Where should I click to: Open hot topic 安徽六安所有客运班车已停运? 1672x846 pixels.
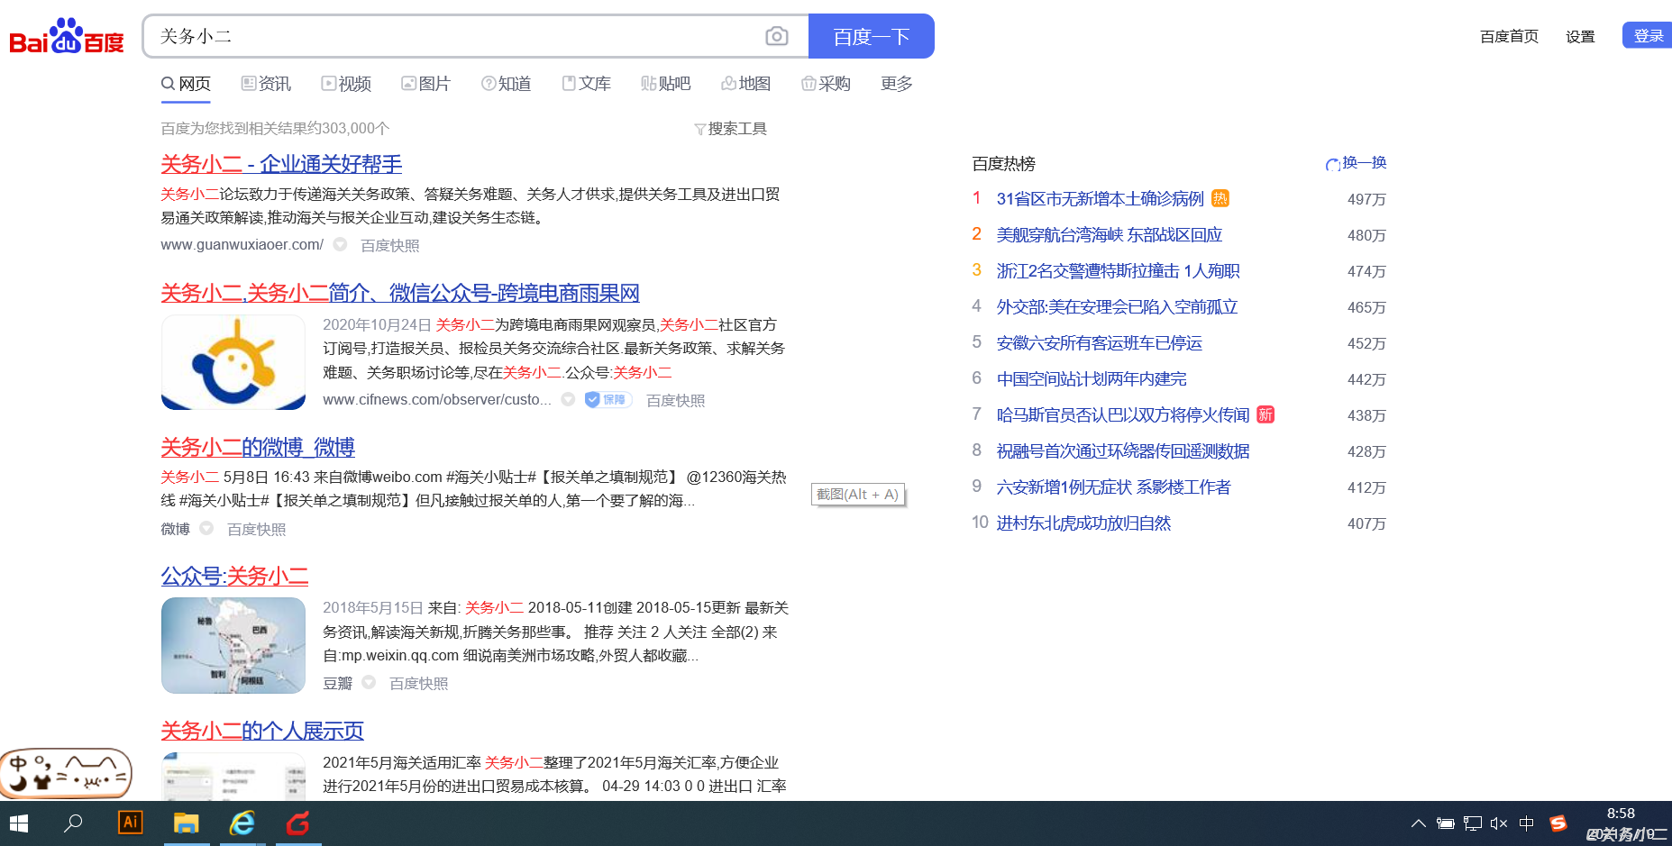[x=1099, y=343]
